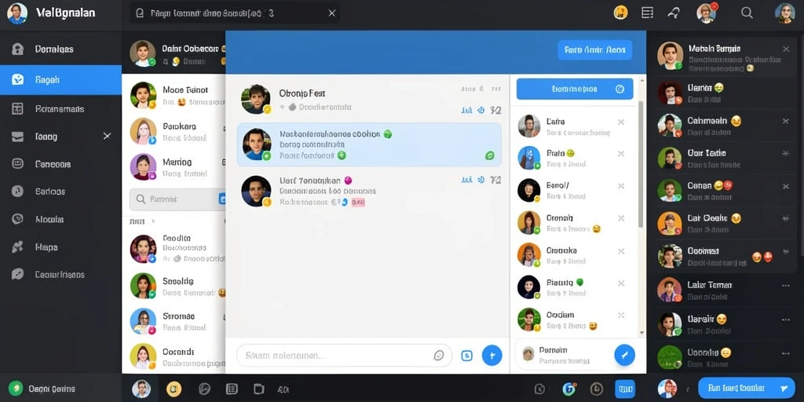Click the scroll-down arrow of the contact list
Image resolution: width=804 pixels, height=402 pixels.
tap(641, 333)
